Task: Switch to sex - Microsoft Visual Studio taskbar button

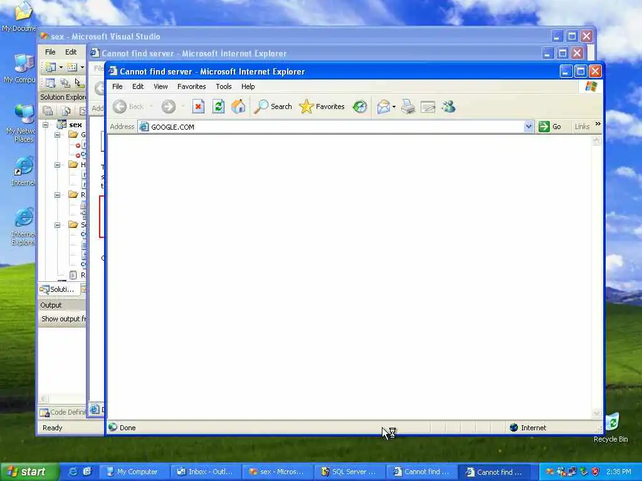Action: pyautogui.click(x=277, y=472)
